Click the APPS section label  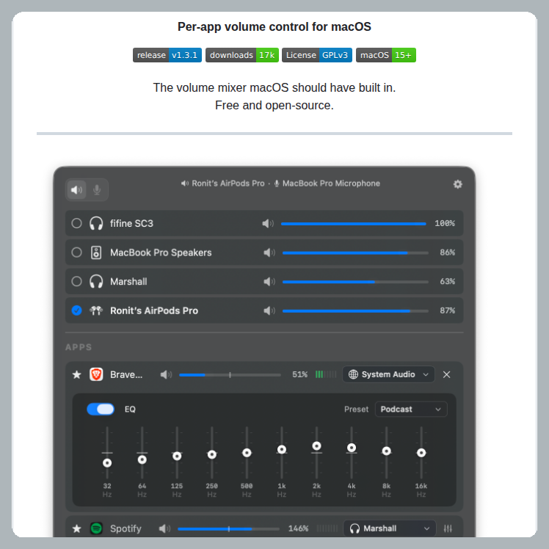pos(79,347)
